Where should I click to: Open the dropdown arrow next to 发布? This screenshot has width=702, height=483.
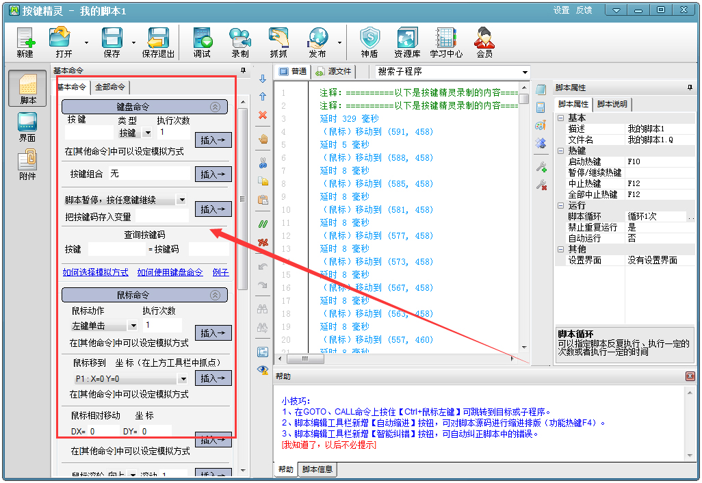point(339,43)
